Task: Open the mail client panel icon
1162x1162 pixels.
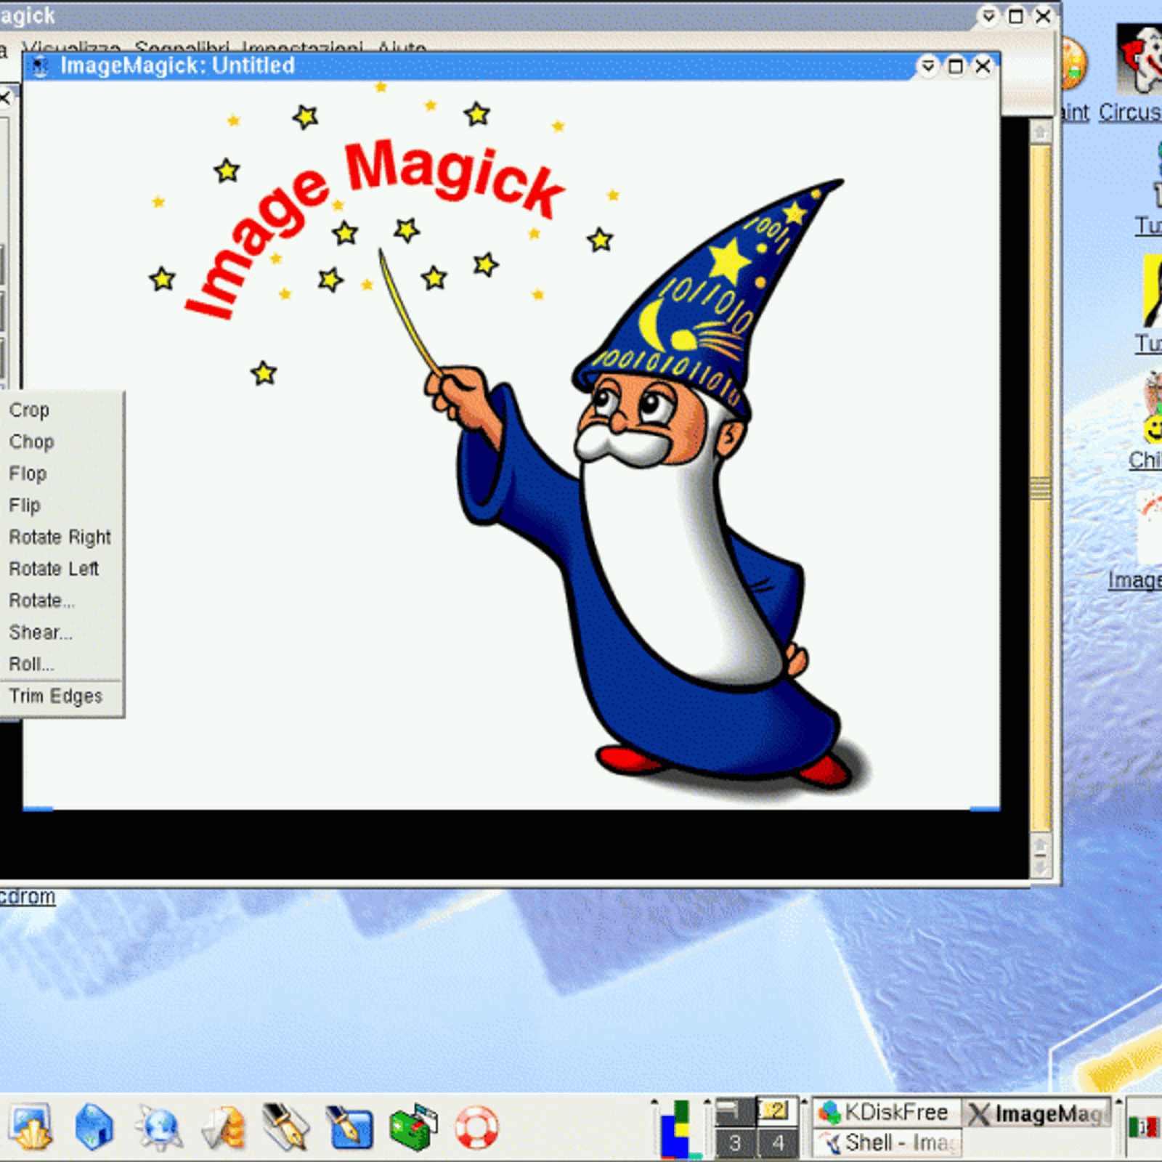Action: [222, 1127]
